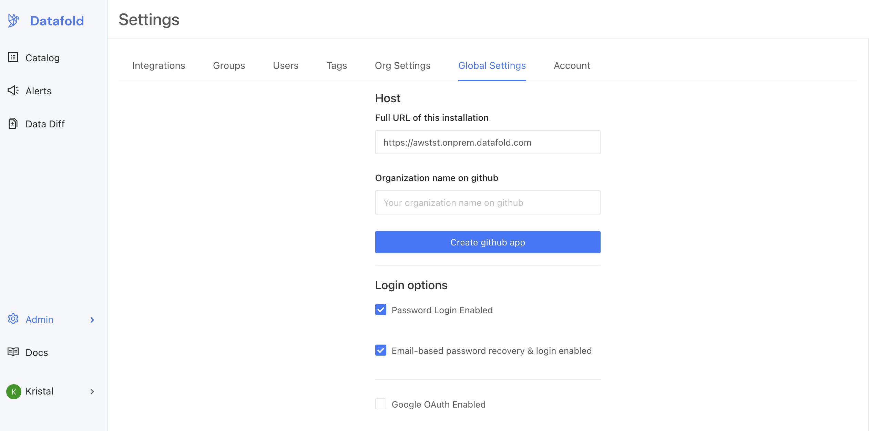The image size is (869, 431).
Task: Enable the Google OAuth checkbox
Action: coord(381,404)
